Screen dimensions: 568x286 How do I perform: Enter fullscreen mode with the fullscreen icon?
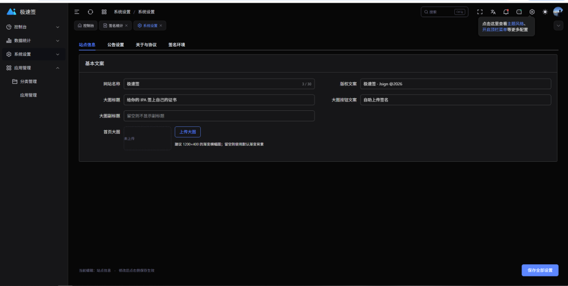coord(480,12)
